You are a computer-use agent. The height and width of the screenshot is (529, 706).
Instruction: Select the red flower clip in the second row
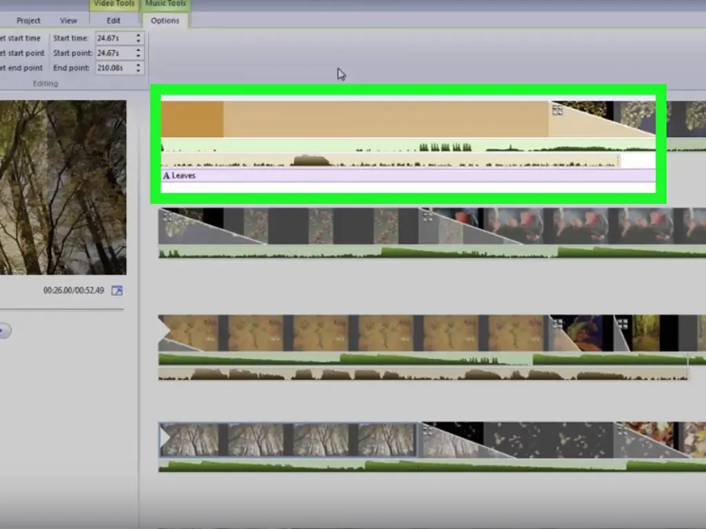click(563, 226)
